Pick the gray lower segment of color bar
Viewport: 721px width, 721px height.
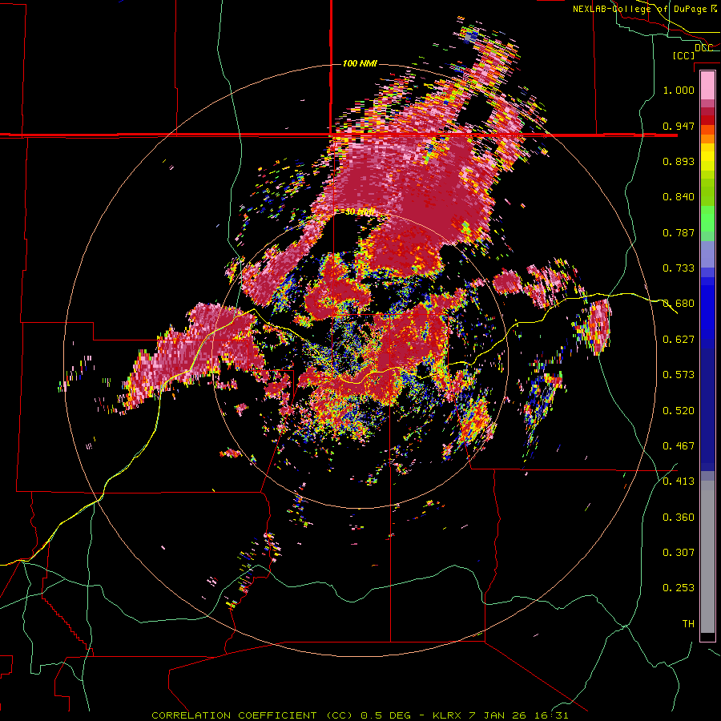(707, 557)
